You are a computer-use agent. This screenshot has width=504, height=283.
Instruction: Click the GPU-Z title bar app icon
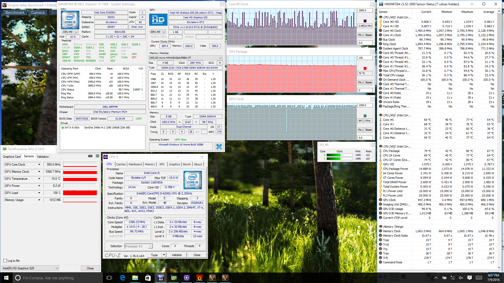tap(4, 149)
